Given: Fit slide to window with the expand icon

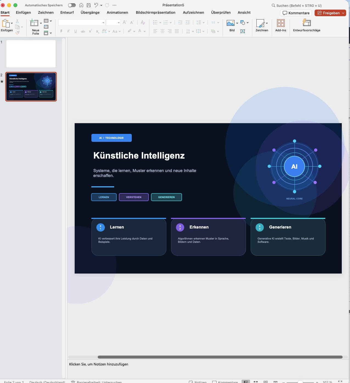Looking at the screenshot, I should [x=340, y=382].
